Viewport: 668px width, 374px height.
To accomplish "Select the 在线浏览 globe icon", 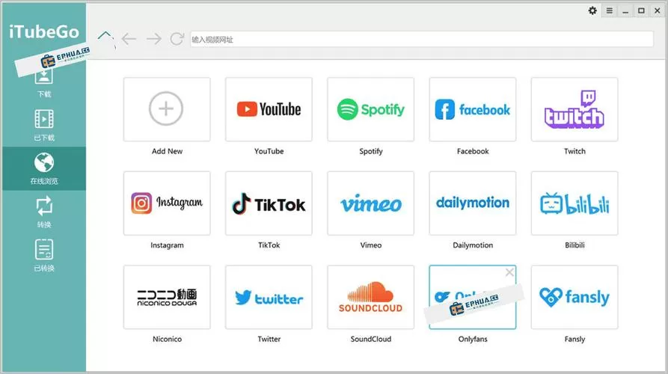I will click(44, 162).
